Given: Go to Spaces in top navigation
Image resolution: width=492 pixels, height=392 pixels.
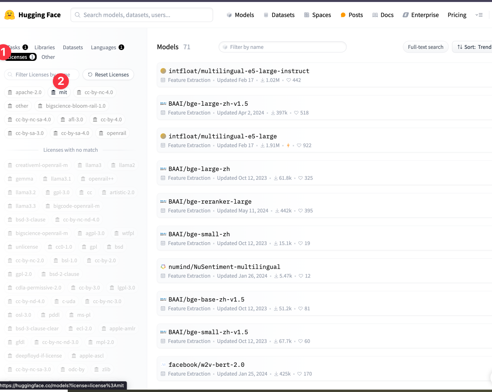Looking at the screenshot, I should coord(317,15).
